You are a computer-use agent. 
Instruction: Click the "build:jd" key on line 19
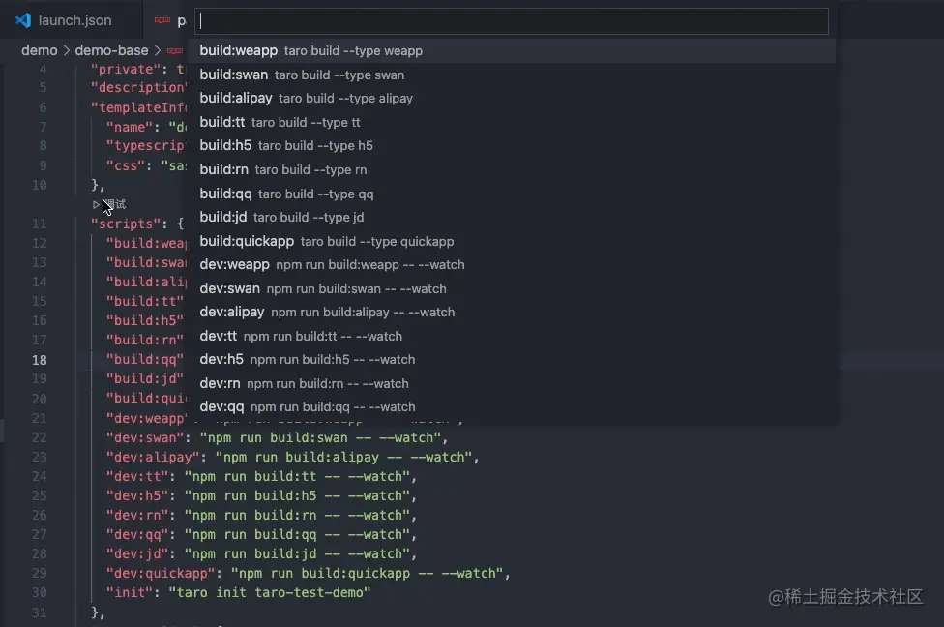click(x=144, y=379)
